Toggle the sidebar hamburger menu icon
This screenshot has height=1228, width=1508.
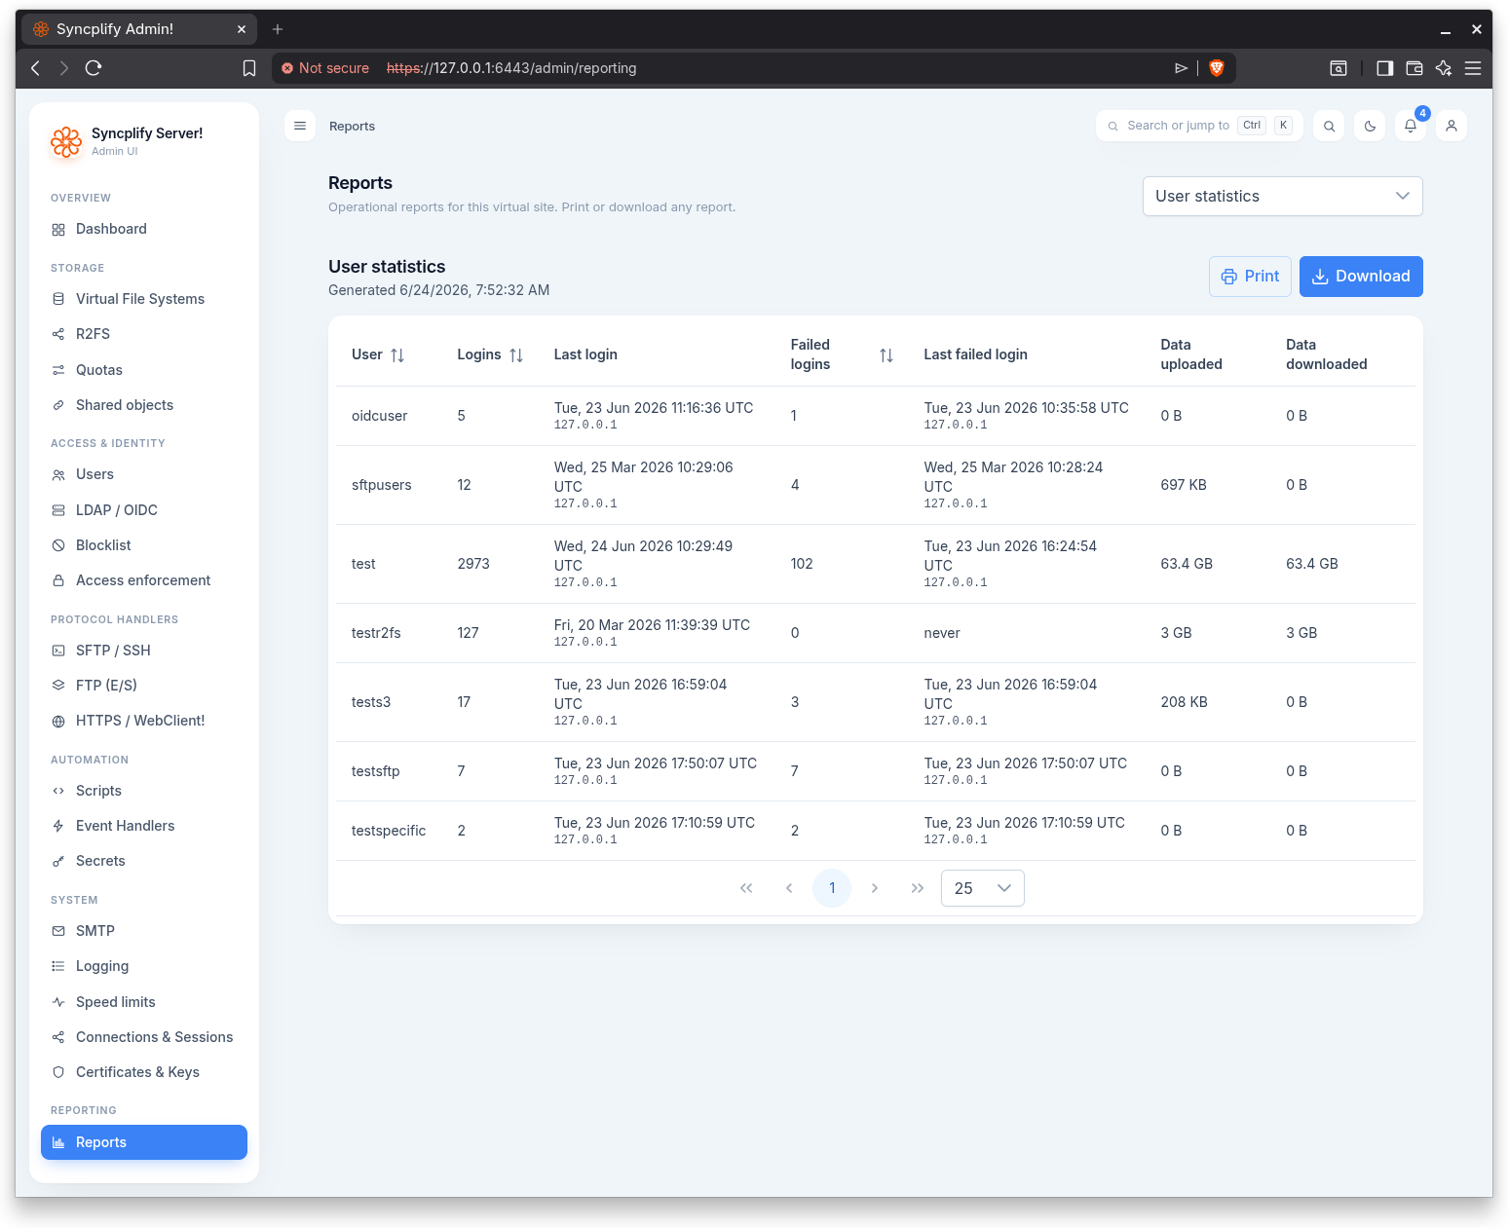[x=300, y=126]
